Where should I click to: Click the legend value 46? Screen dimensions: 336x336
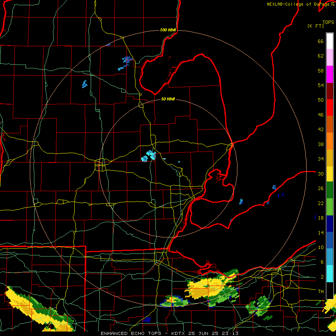[x=321, y=115]
